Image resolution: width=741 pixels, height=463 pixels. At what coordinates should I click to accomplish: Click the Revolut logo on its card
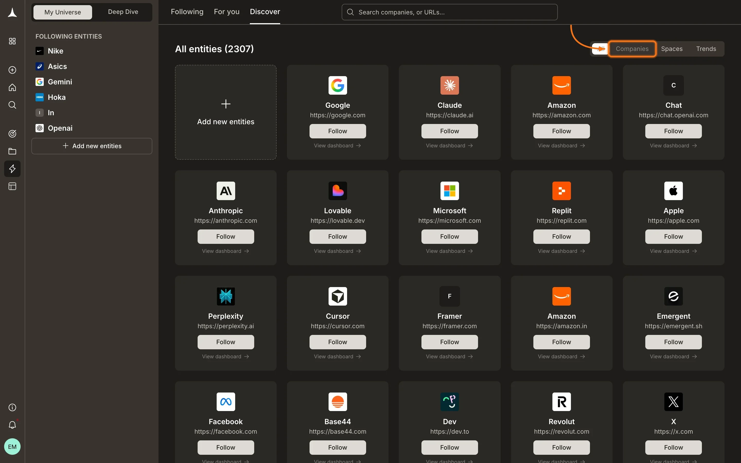click(561, 402)
